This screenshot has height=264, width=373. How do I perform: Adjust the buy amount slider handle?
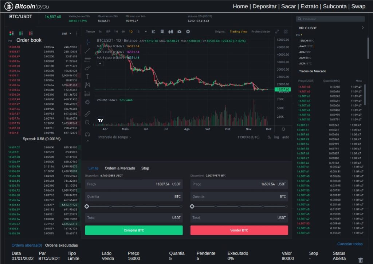coord(87,206)
